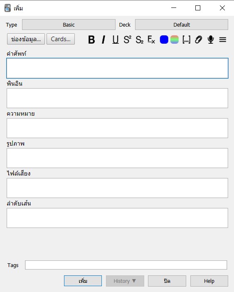234x292 pixels.
Task: Toggle bold text formatting
Action: [x=91, y=40]
